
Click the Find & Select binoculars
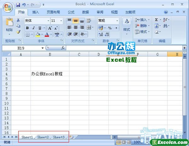(165, 26)
